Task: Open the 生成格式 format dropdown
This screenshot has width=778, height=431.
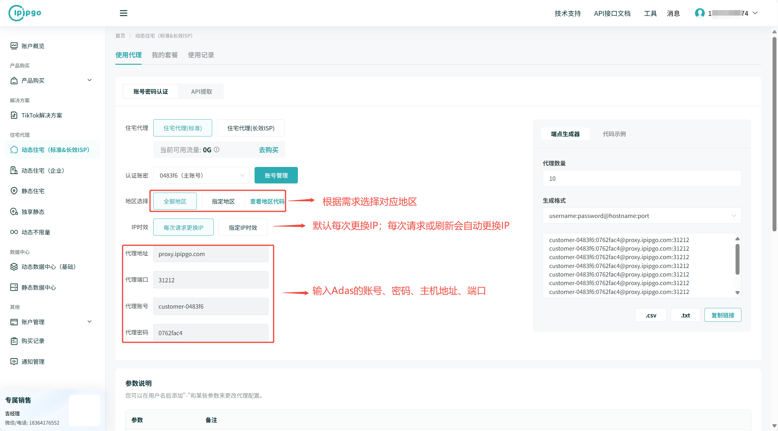Action: tap(642, 216)
